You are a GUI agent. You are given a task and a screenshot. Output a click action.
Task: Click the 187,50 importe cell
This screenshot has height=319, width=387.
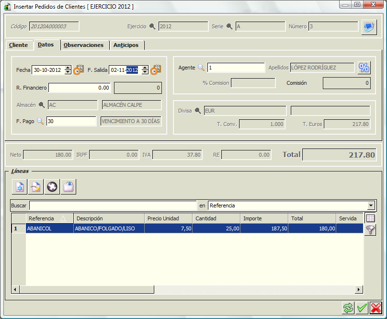(x=264, y=228)
